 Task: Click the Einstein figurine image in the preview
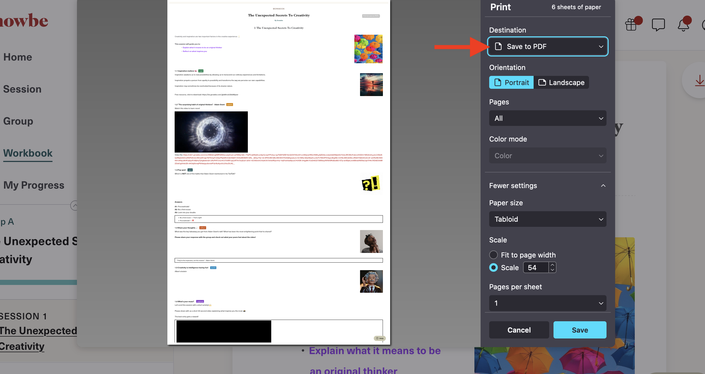[371, 281]
